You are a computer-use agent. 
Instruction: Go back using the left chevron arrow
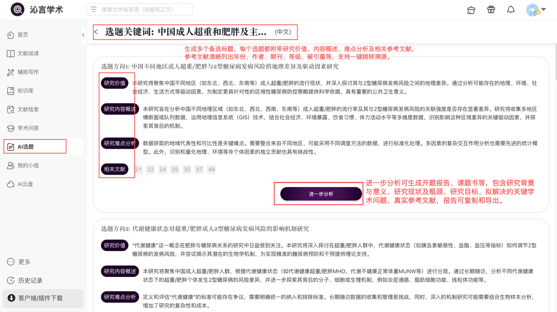click(96, 32)
